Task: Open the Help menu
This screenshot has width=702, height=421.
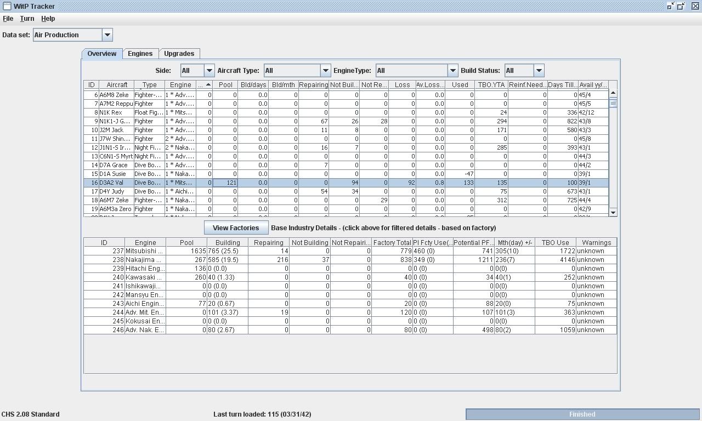Action: tap(48, 19)
